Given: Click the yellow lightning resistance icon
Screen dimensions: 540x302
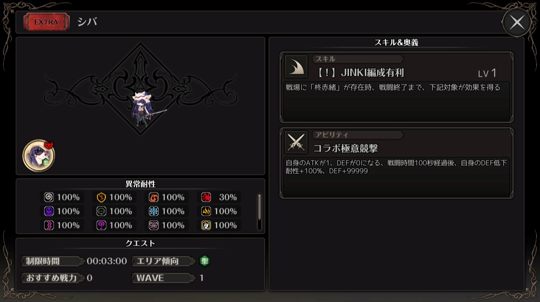Looking at the screenshot, I should [206, 211].
